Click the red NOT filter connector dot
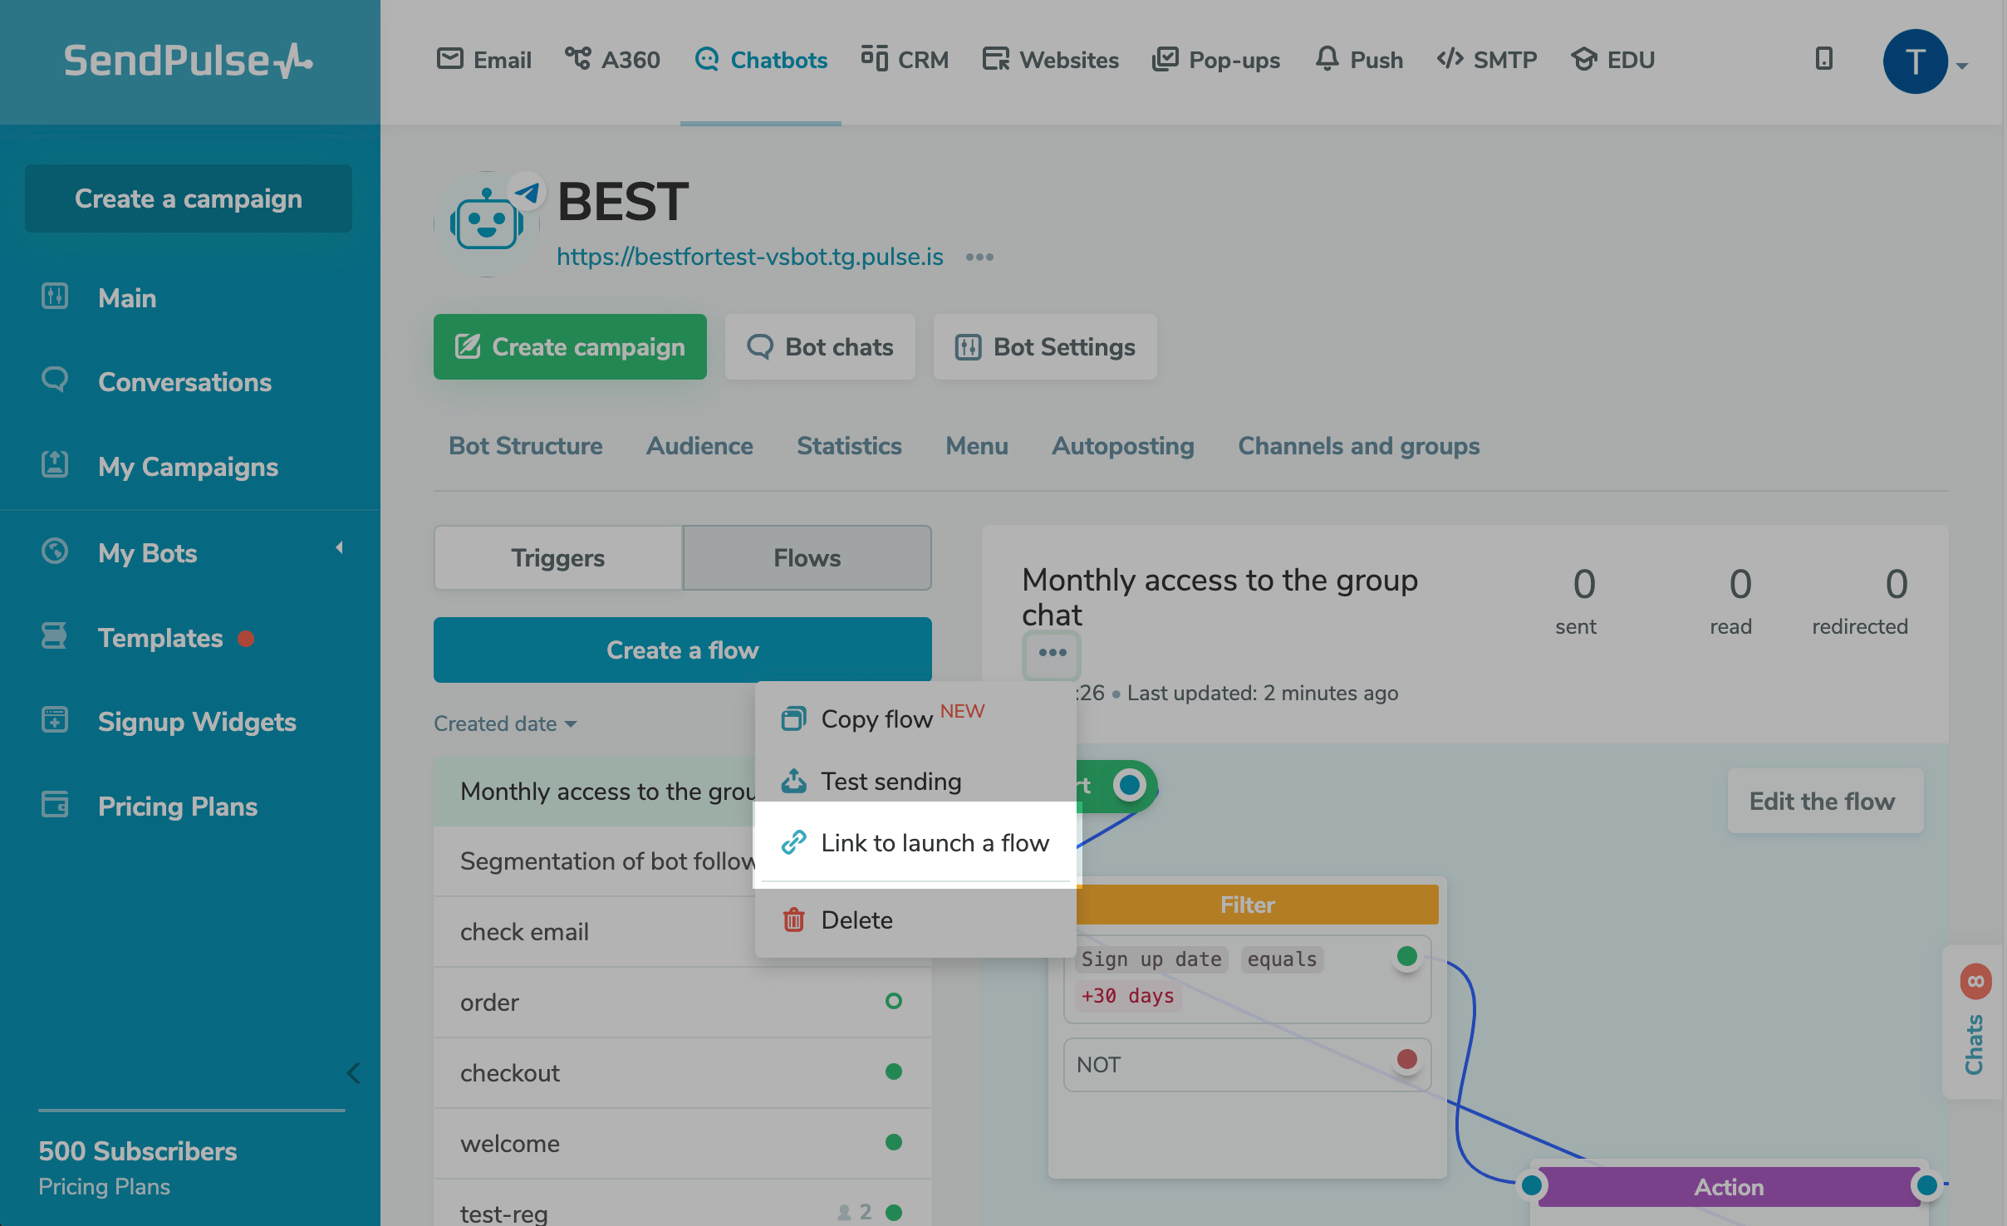2007x1226 pixels. pyautogui.click(x=1406, y=1059)
